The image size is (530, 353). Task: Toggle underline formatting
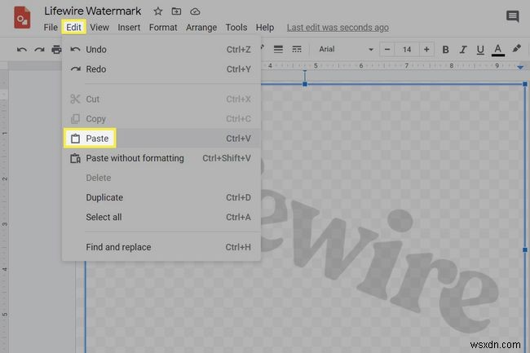(x=480, y=50)
